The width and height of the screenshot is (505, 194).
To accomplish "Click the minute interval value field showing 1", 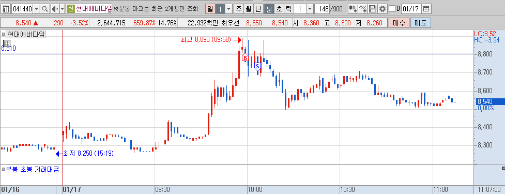I will [x=300, y=9].
